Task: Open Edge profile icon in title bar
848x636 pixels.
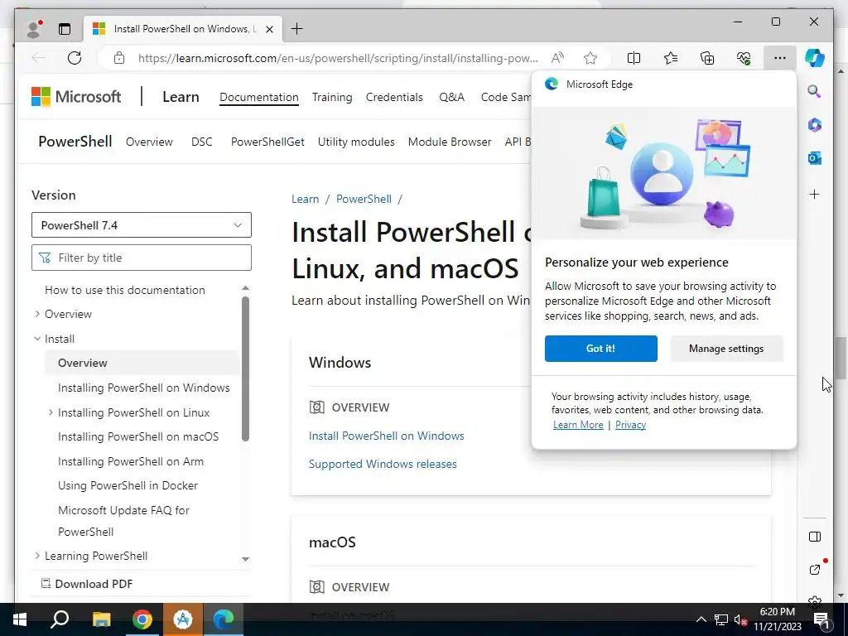Action: (34, 29)
